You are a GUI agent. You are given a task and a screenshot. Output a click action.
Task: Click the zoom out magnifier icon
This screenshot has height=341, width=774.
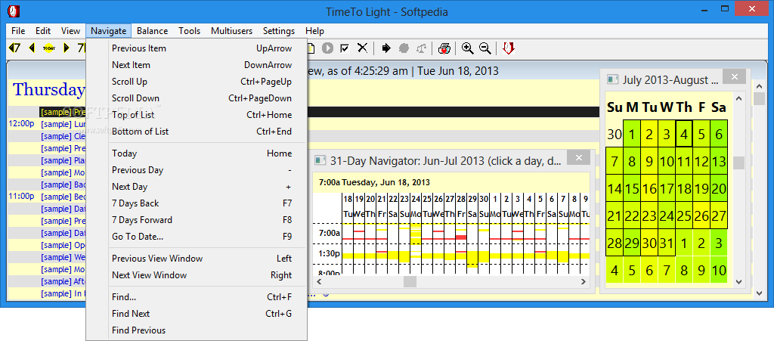coord(485,48)
